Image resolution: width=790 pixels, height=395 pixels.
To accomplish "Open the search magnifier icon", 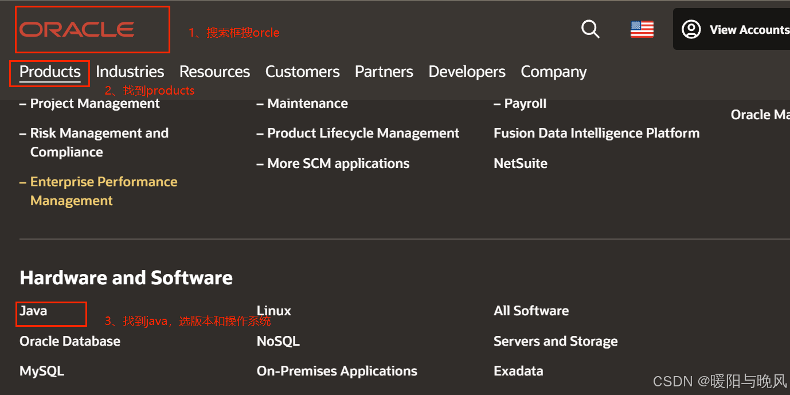I will (x=590, y=29).
